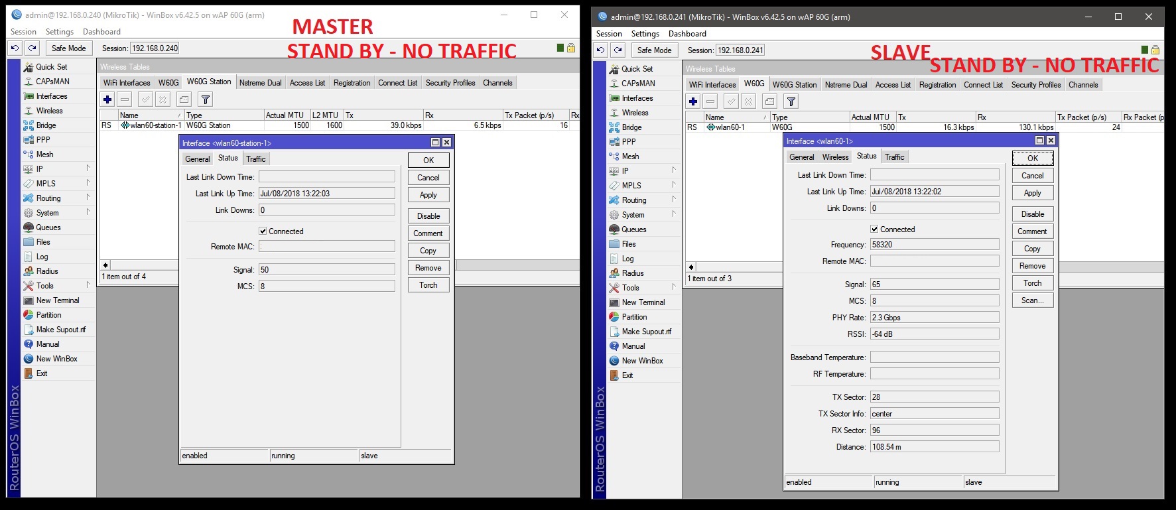This screenshot has width=1176, height=510.
Task: Toggle Connected checkbox in wlan60-station-1 dialog
Action: pos(263,231)
